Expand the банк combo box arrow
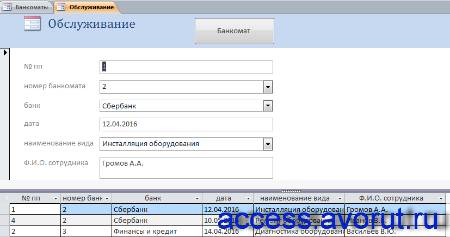 pos(268,106)
